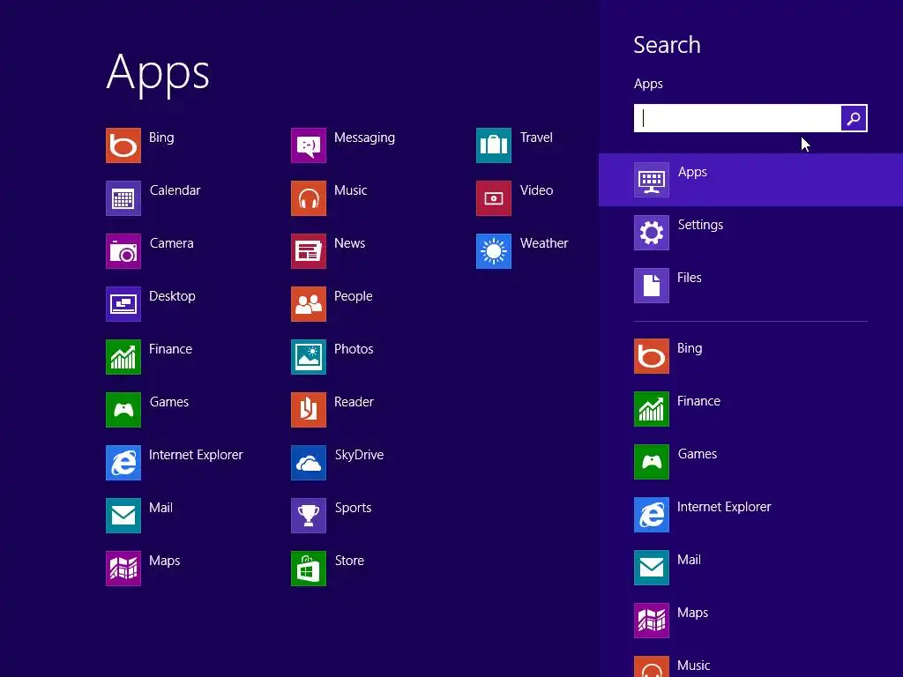Screen dimensions: 903x677
Task: Select Apps search scope in Search pane
Action: click(x=751, y=180)
